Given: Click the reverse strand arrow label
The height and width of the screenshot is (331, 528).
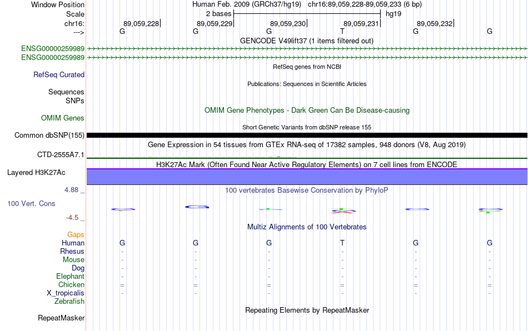Looking at the screenshot, I should 79,32.
